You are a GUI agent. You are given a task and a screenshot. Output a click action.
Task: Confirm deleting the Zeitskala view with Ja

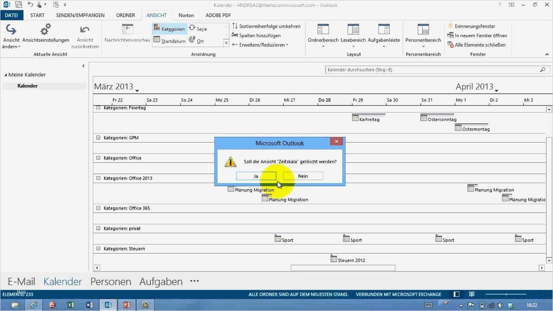click(256, 176)
